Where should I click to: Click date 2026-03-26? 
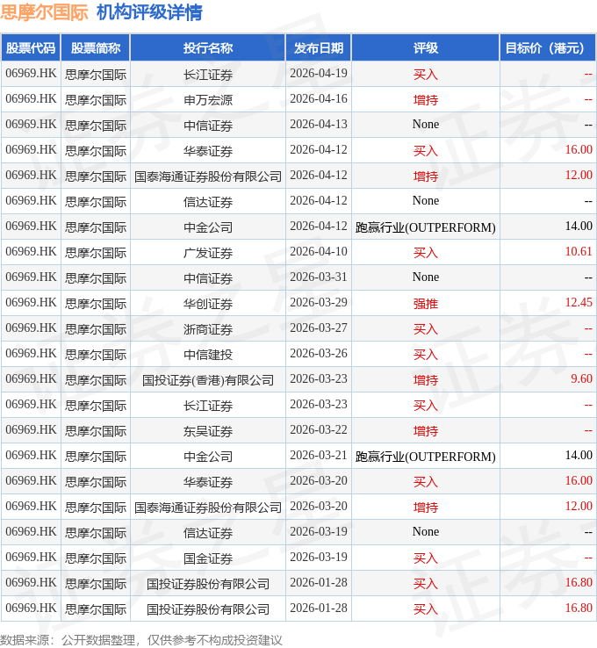point(319,354)
